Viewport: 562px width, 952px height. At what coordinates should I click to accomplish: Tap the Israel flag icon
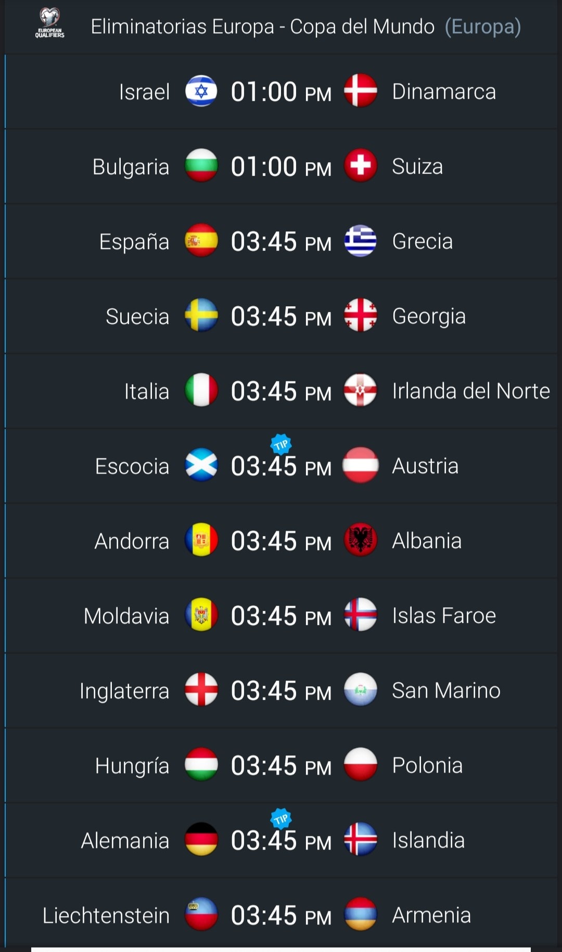click(x=201, y=91)
